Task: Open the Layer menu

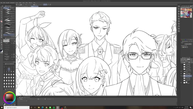Action: tap(17, 3)
